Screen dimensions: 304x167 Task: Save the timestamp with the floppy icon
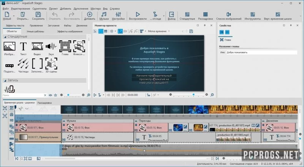click(191, 31)
